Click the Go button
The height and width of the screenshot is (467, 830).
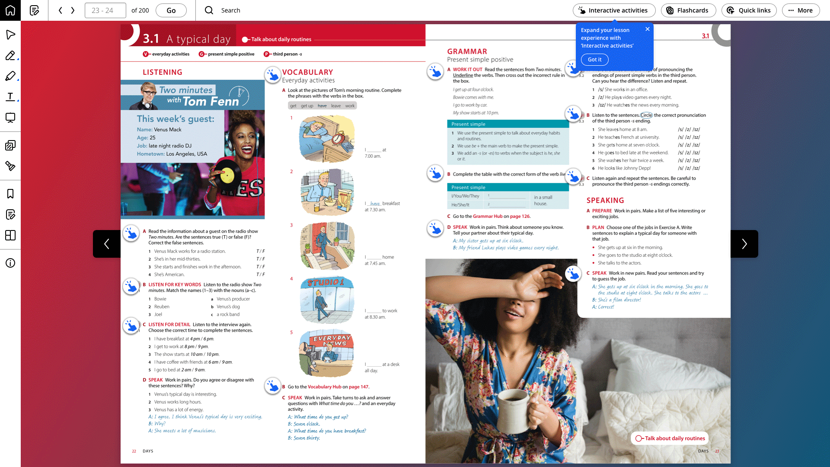click(x=171, y=10)
